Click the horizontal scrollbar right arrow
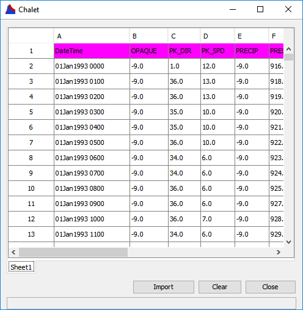Viewport: 303px width, 310px height. [279, 253]
